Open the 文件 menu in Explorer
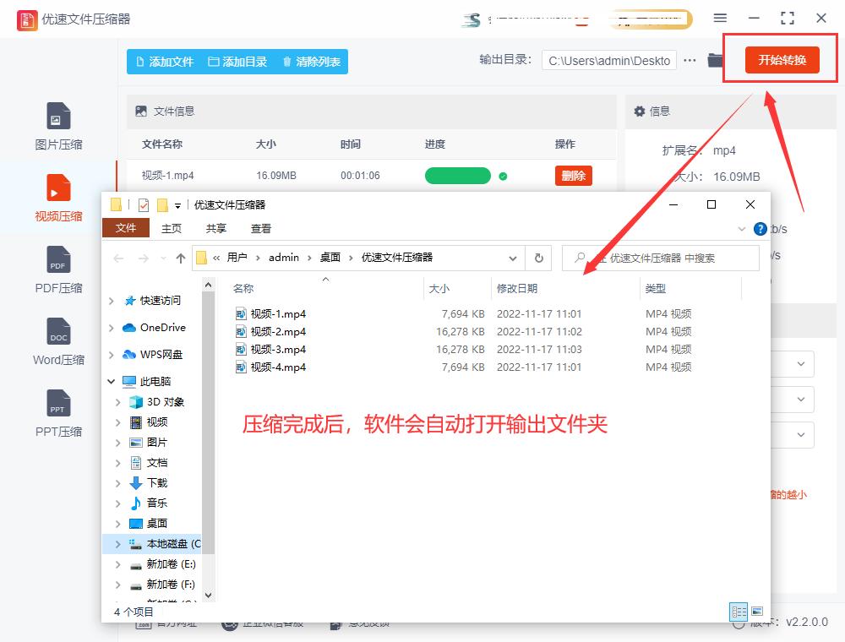The width and height of the screenshot is (845, 642). [x=125, y=228]
